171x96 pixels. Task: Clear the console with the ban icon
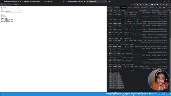(111, 10)
